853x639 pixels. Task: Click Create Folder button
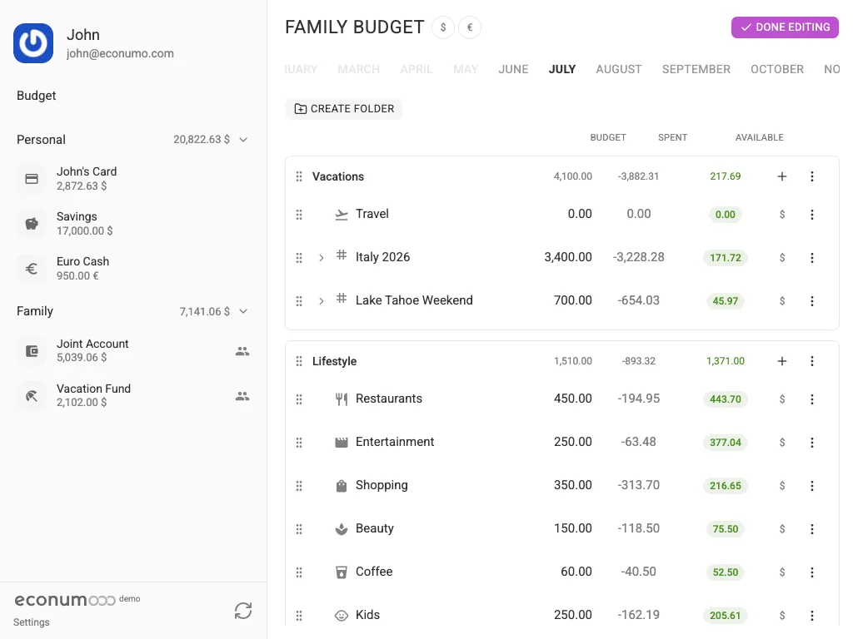pyautogui.click(x=344, y=109)
